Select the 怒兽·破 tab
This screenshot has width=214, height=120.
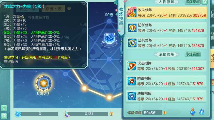(x=53, y=9)
